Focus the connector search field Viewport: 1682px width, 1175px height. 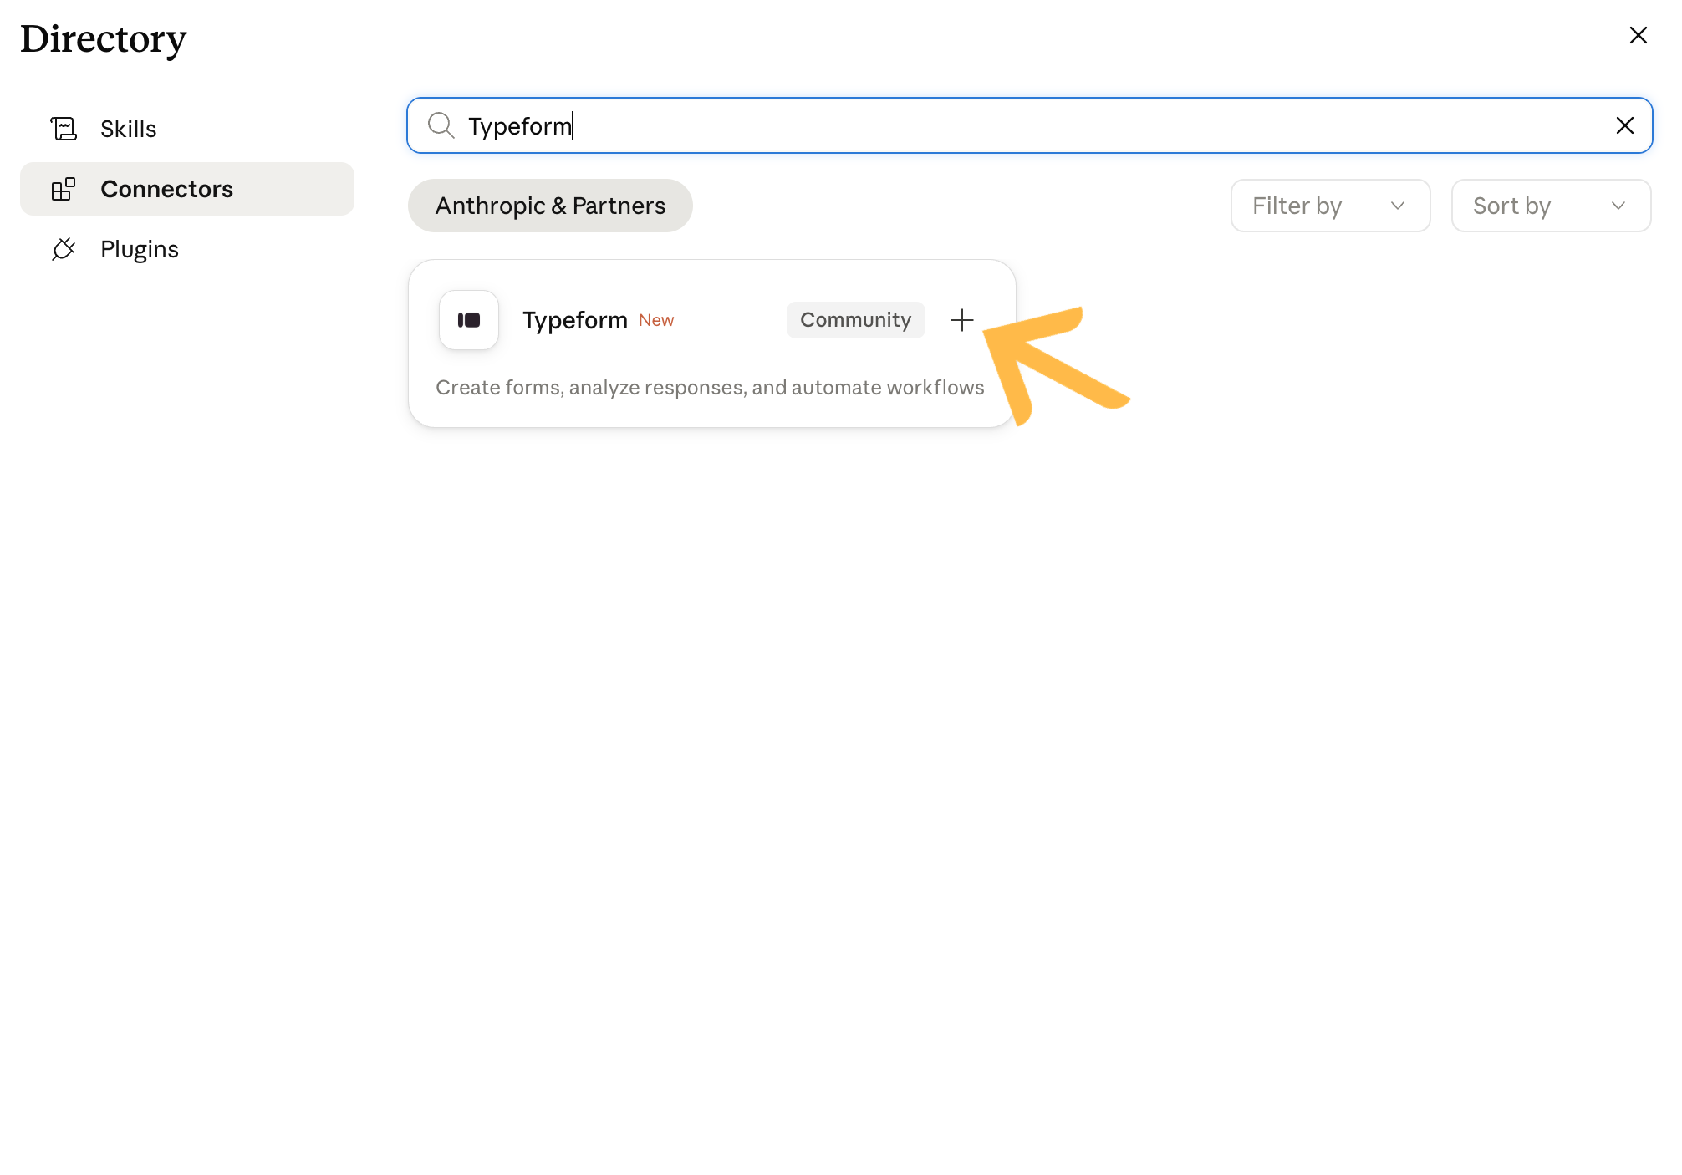(x=1030, y=125)
